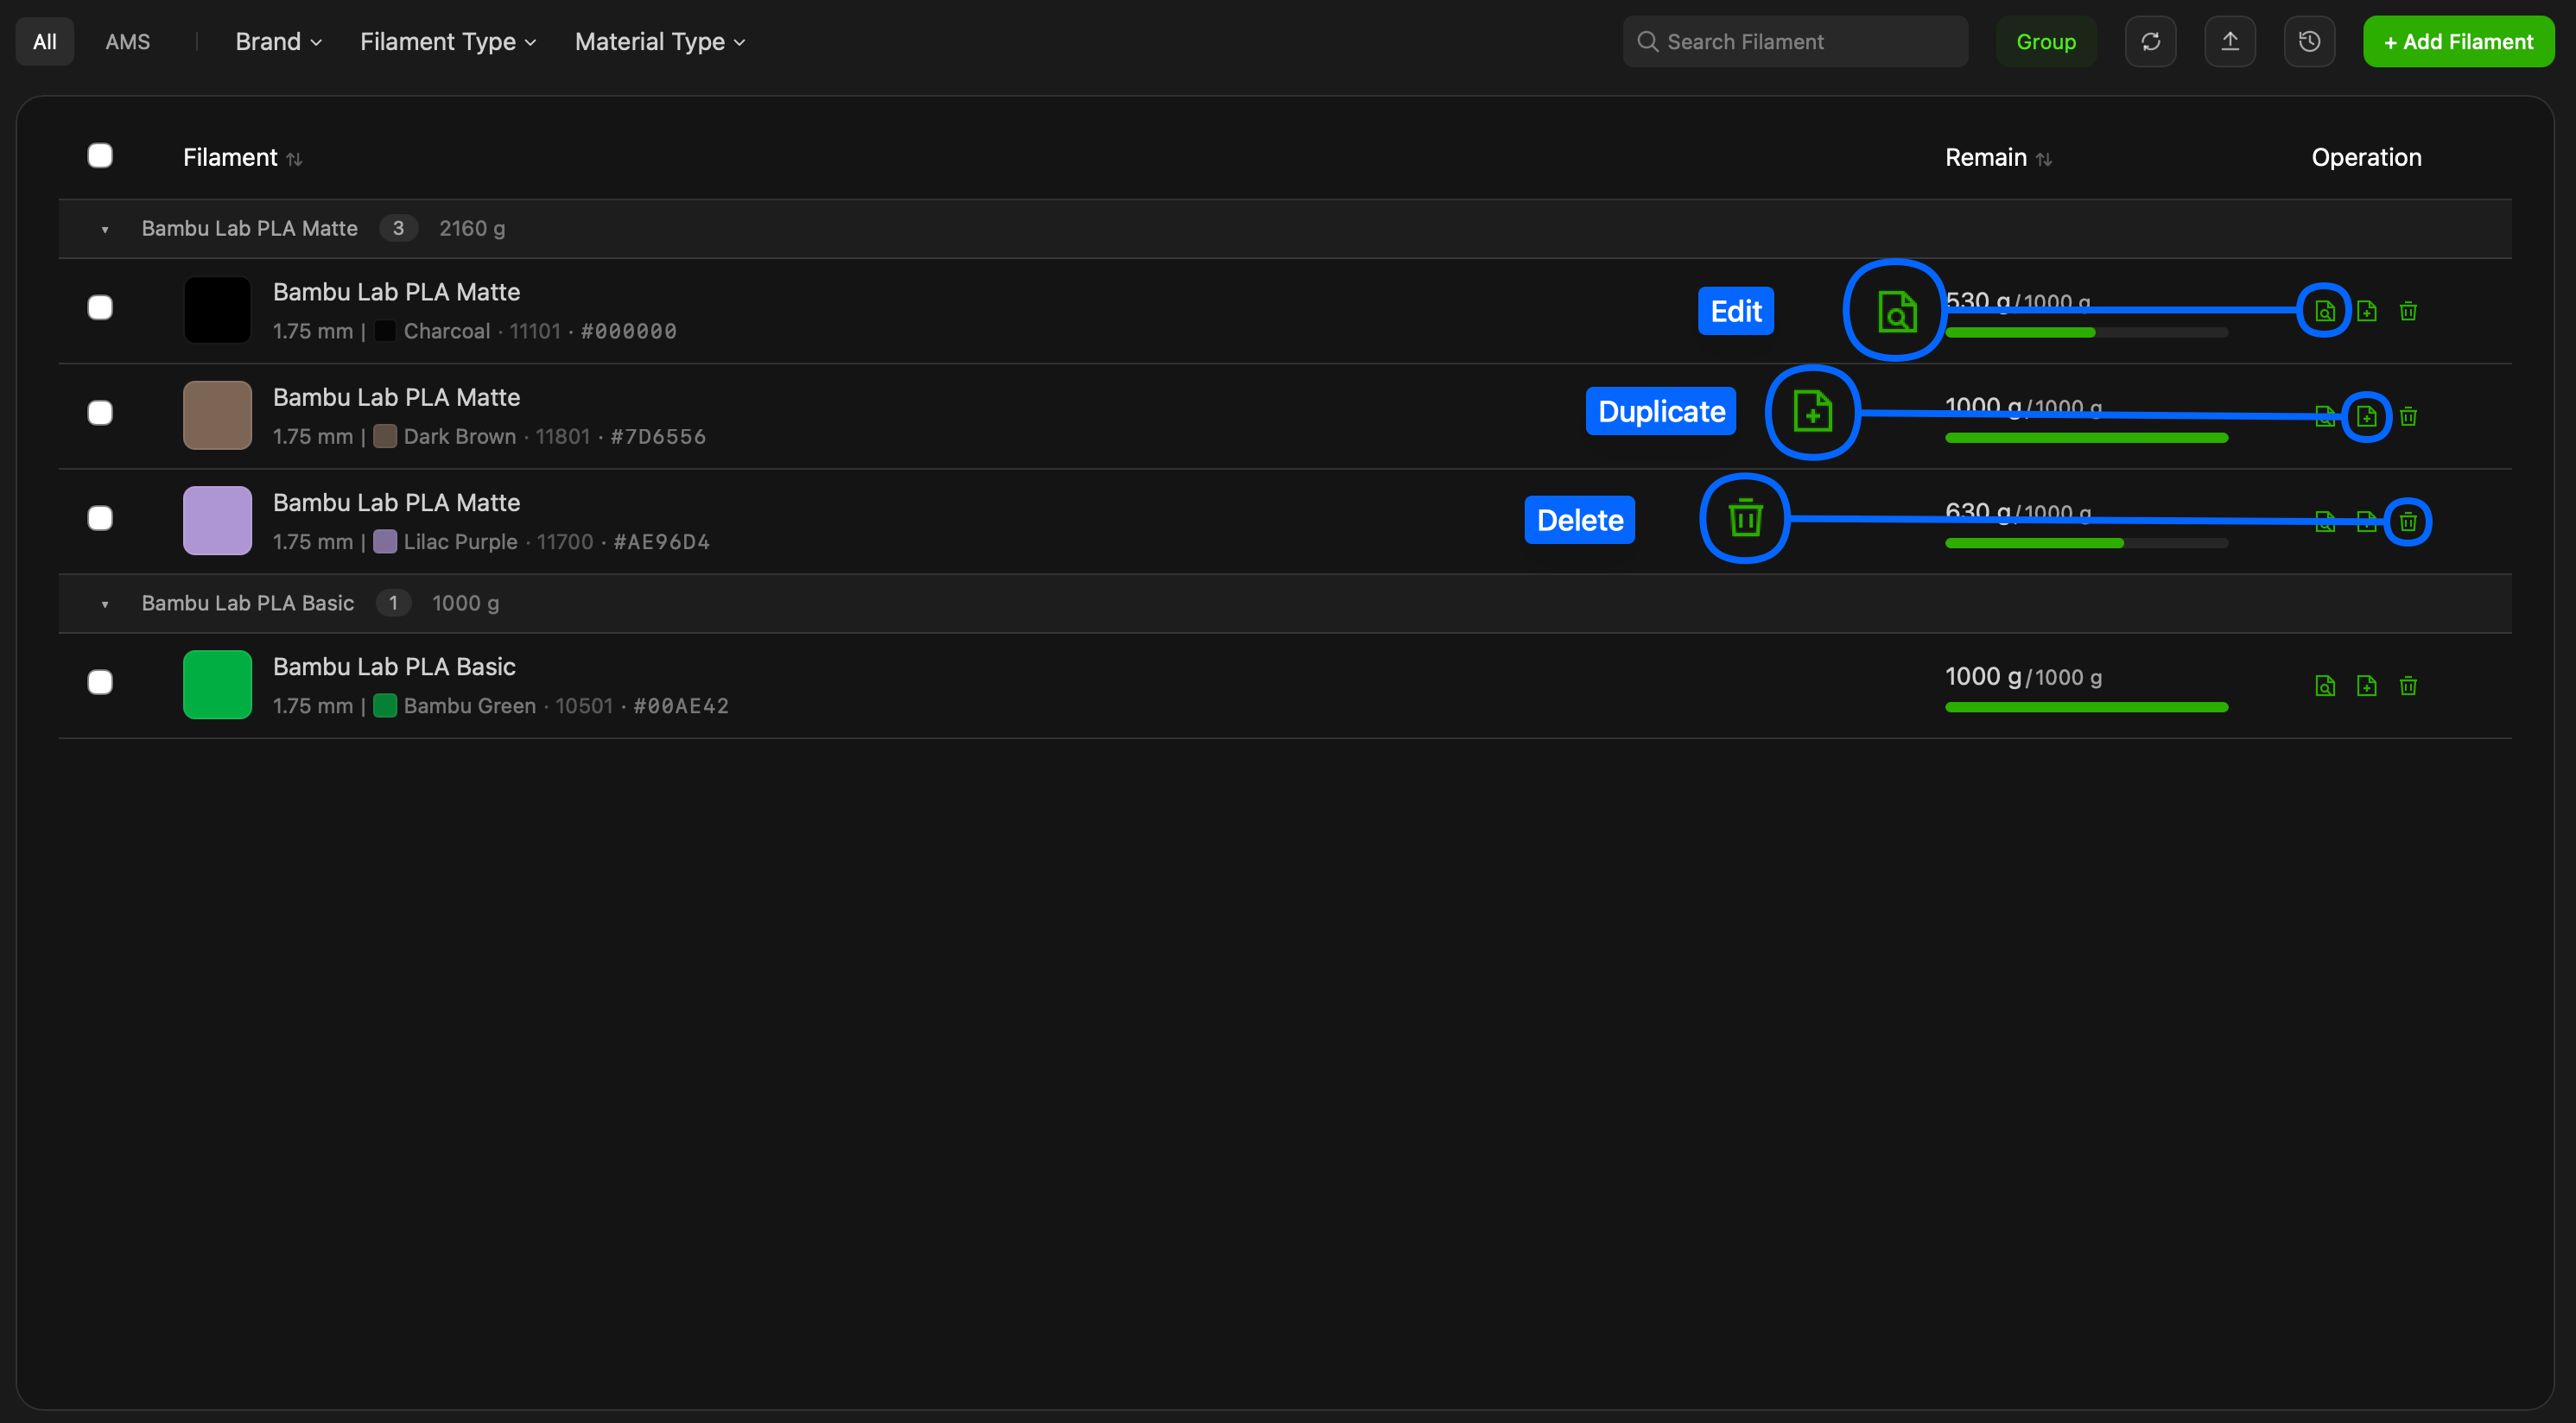Click the small Bambu Green swatch near 10501

385,705
